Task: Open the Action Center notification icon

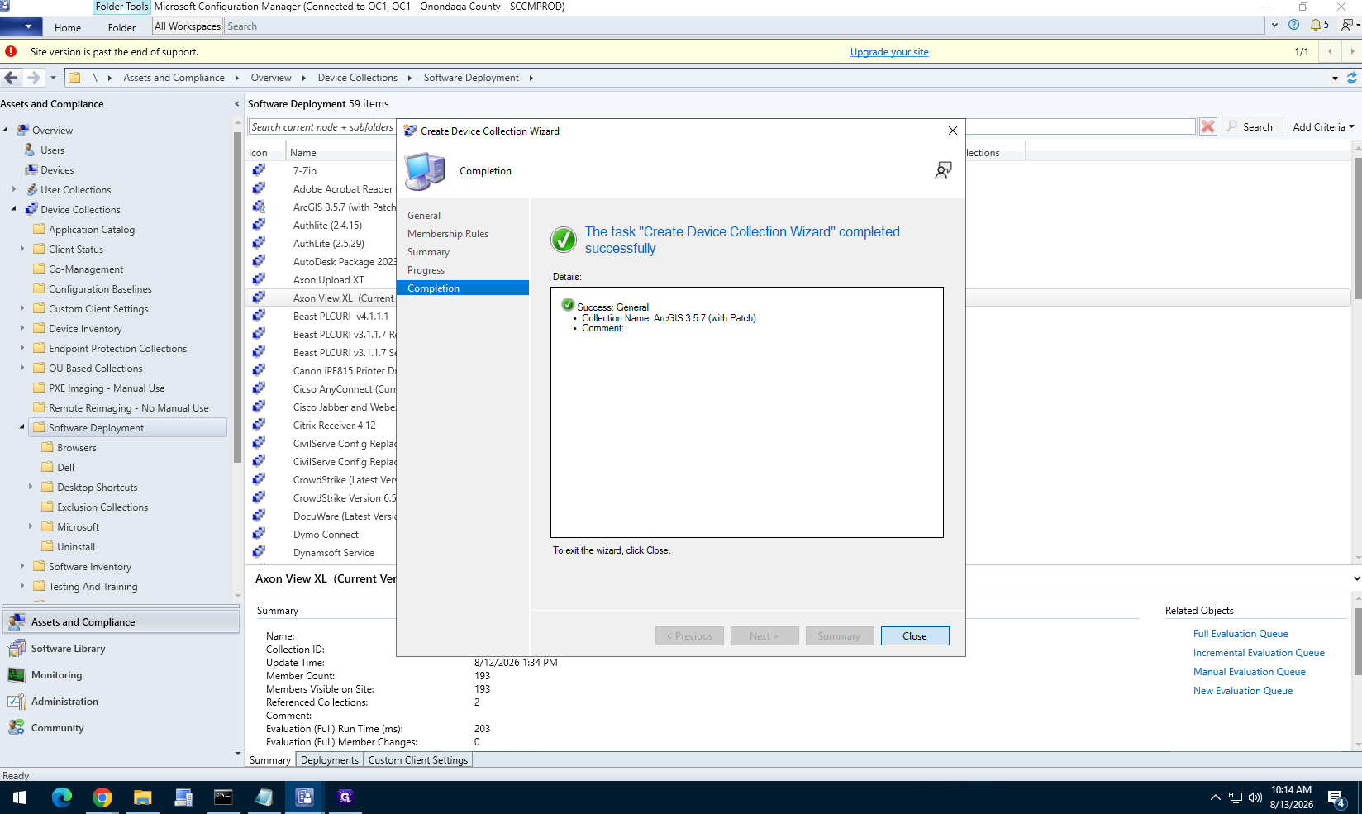Action: (x=1336, y=797)
